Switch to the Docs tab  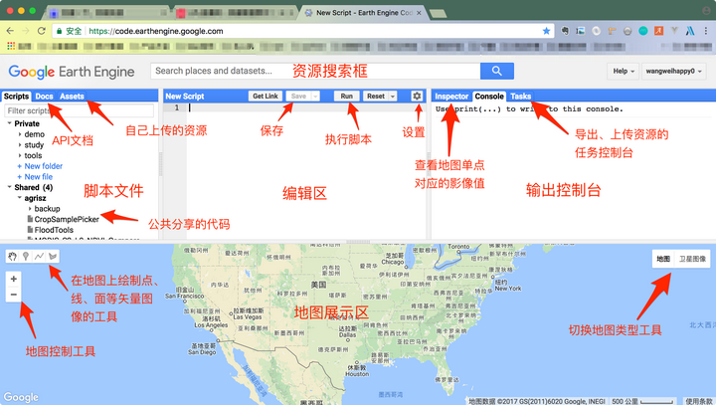pos(45,96)
